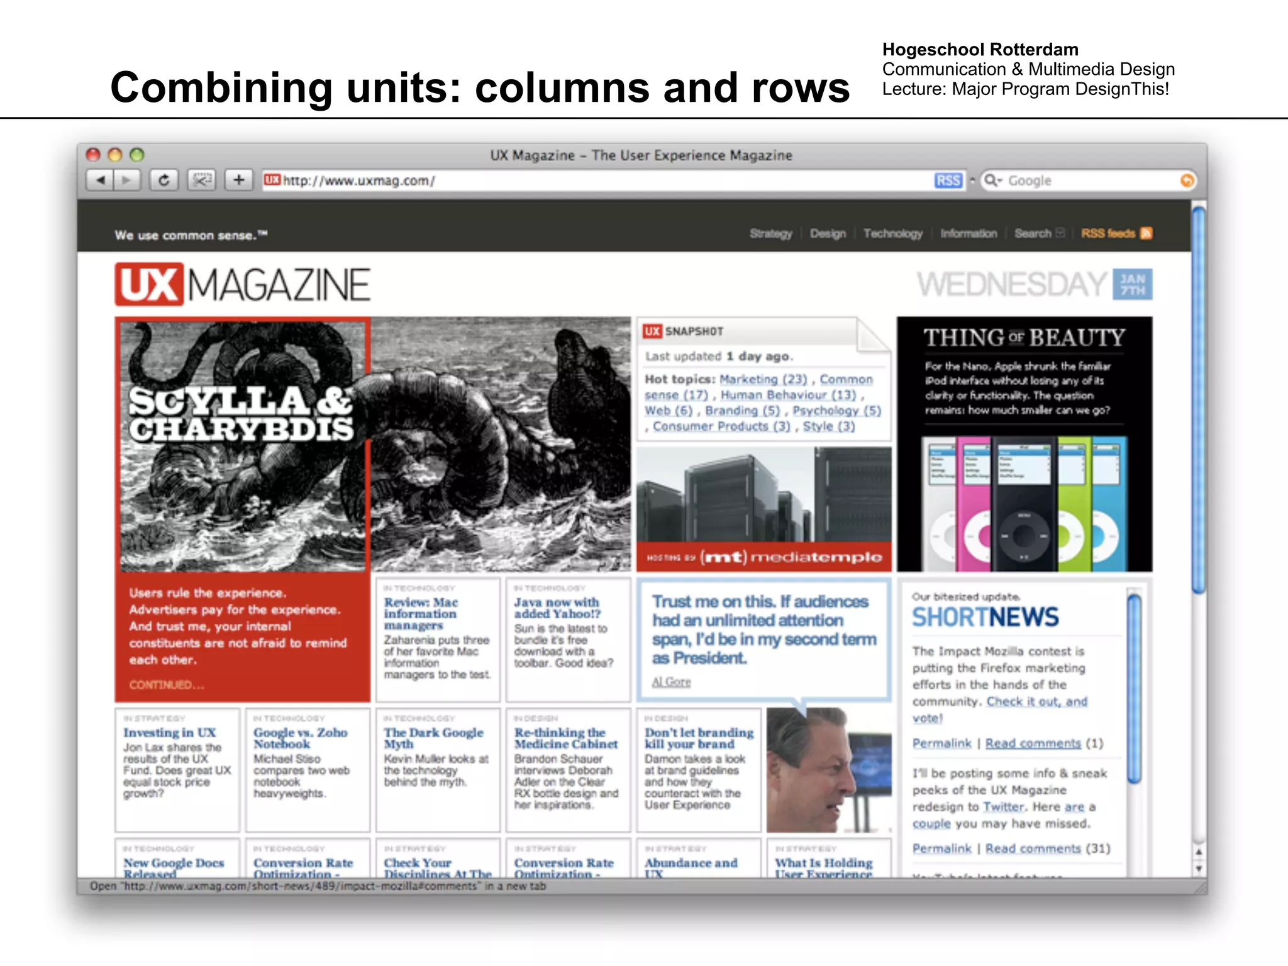Open the Psychology (5) topic link

click(836, 411)
